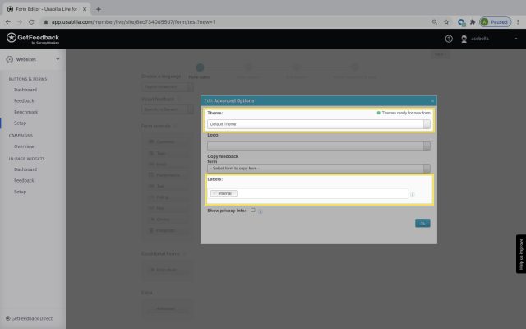Click the address bar URL
This screenshot has height=329, width=526.
(133, 22)
